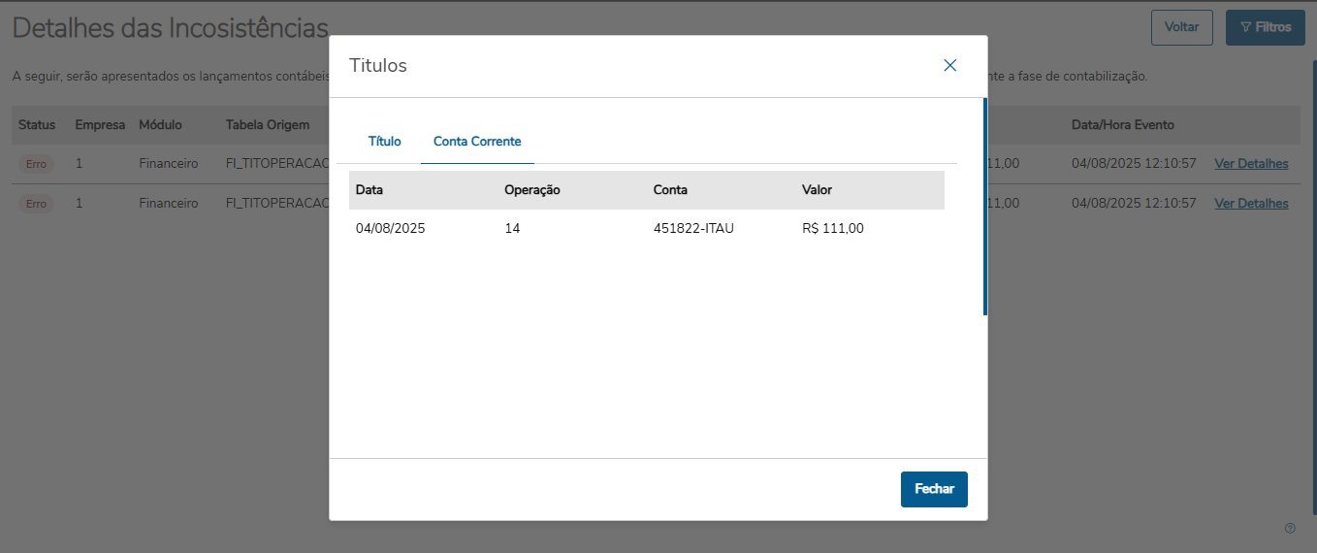1317x553 pixels.
Task: Open Ver Detalhes link in first row
Action: pyautogui.click(x=1251, y=164)
